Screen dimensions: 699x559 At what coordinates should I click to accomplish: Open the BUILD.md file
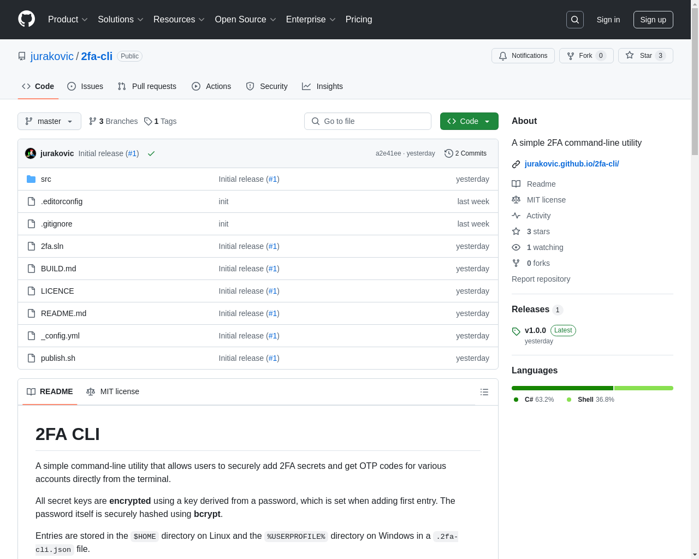coord(58,269)
